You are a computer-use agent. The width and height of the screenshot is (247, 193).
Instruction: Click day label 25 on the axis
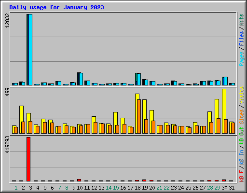tap(188, 188)
